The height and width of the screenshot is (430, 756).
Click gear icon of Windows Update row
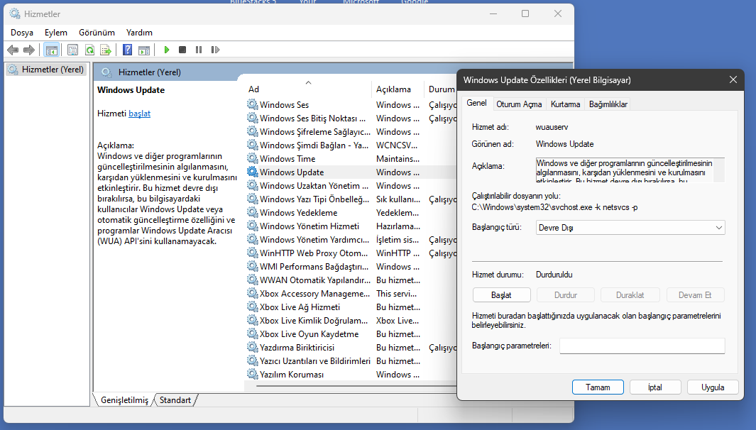pos(252,172)
